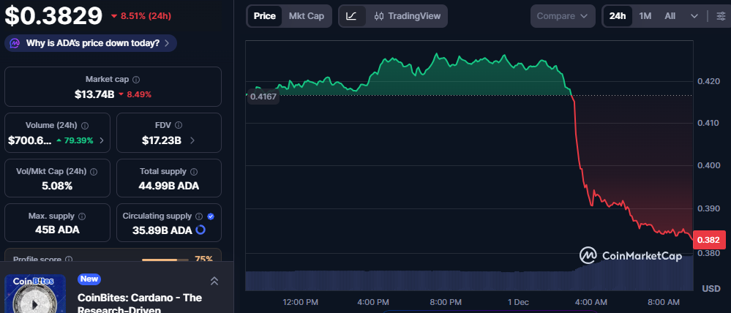The image size is (731, 313).
Task: Click circulating supply progress ring icon
Action: click(x=200, y=230)
